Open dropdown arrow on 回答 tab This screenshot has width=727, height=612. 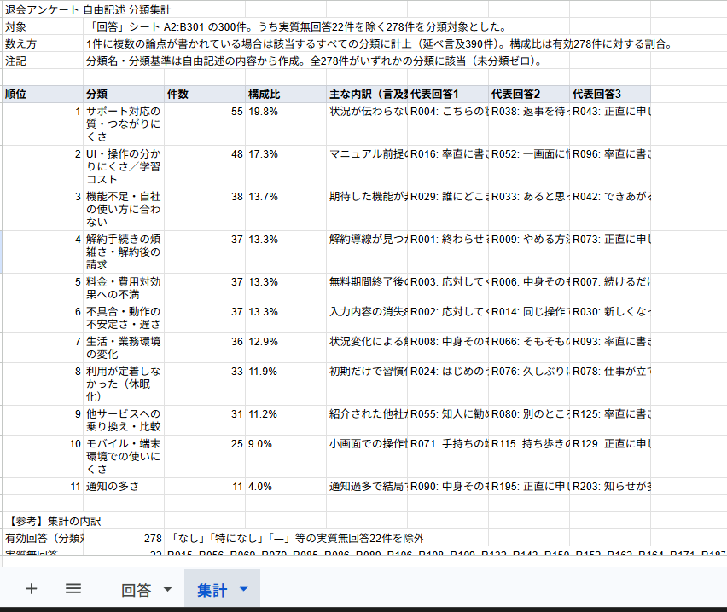coord(167,589)
